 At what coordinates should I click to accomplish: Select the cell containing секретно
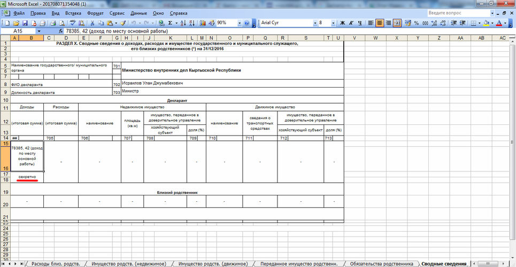pos(27,176)
